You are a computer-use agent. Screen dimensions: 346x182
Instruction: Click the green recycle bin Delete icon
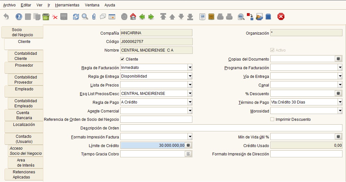pos(46,17)
